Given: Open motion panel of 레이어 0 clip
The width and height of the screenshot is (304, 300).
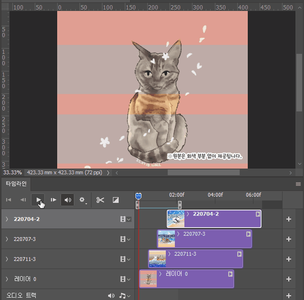Looking at the screenshot, I should (x=230, y=274).
